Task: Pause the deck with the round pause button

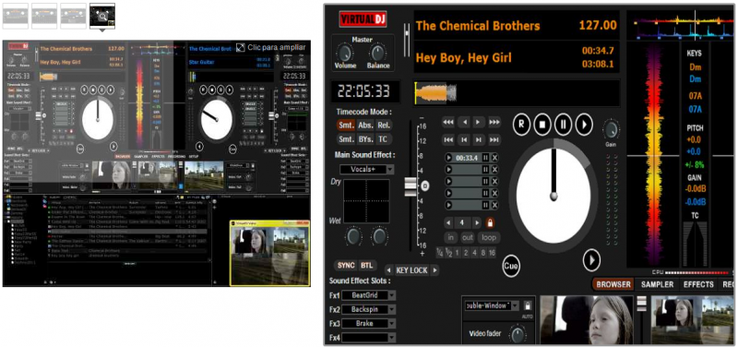Action: tap(563, 125)
